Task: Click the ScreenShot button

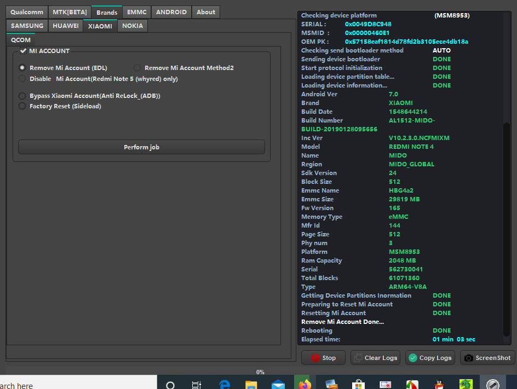Action: 487,358
